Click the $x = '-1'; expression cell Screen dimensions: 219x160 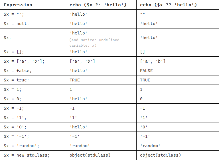pos(33,136)
